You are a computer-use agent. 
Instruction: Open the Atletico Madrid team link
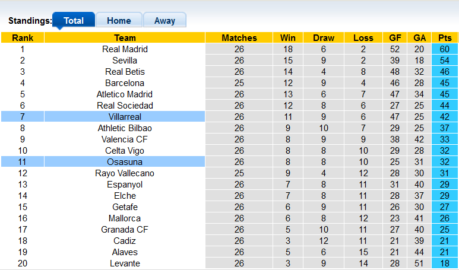click(x=125, y=94)
